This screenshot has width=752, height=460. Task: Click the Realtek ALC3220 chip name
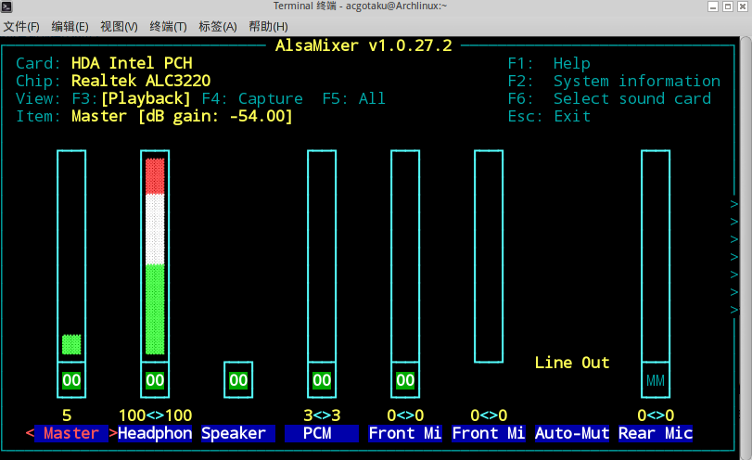click(141, 81)
